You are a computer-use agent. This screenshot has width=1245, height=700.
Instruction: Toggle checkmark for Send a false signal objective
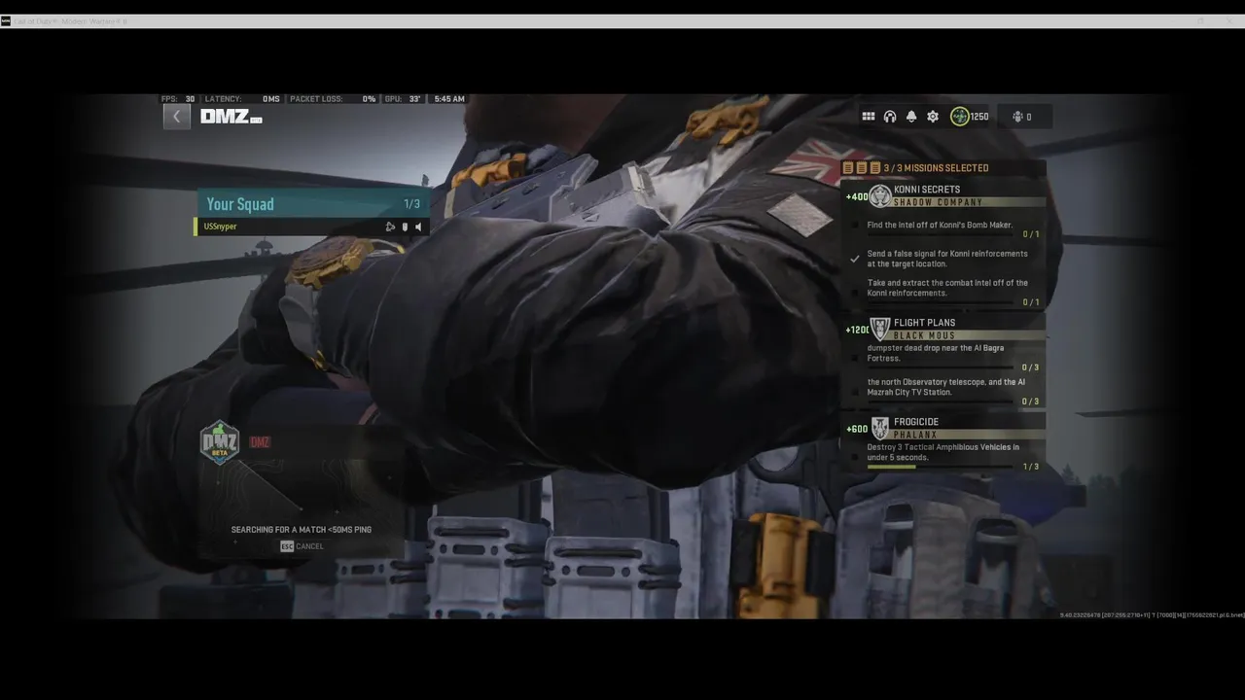click(855, 259)
